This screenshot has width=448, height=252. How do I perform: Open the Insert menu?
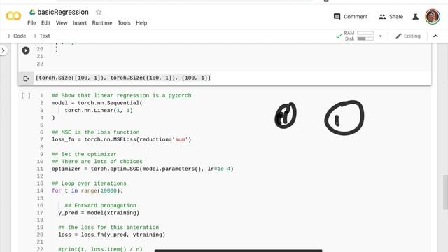coord(80,23)
